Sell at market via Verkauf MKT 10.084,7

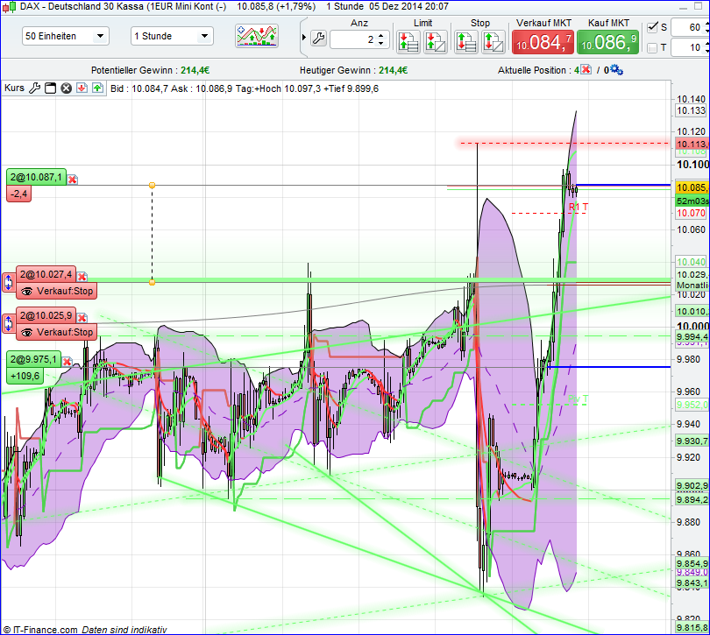(x=543, y=43)
